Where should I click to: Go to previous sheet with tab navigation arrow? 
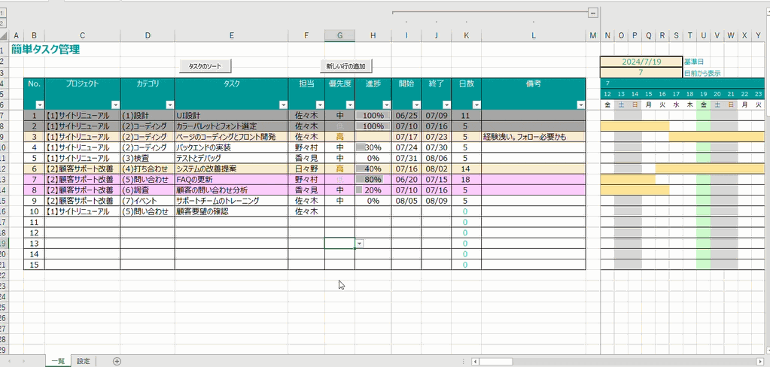tap(9, 361)
